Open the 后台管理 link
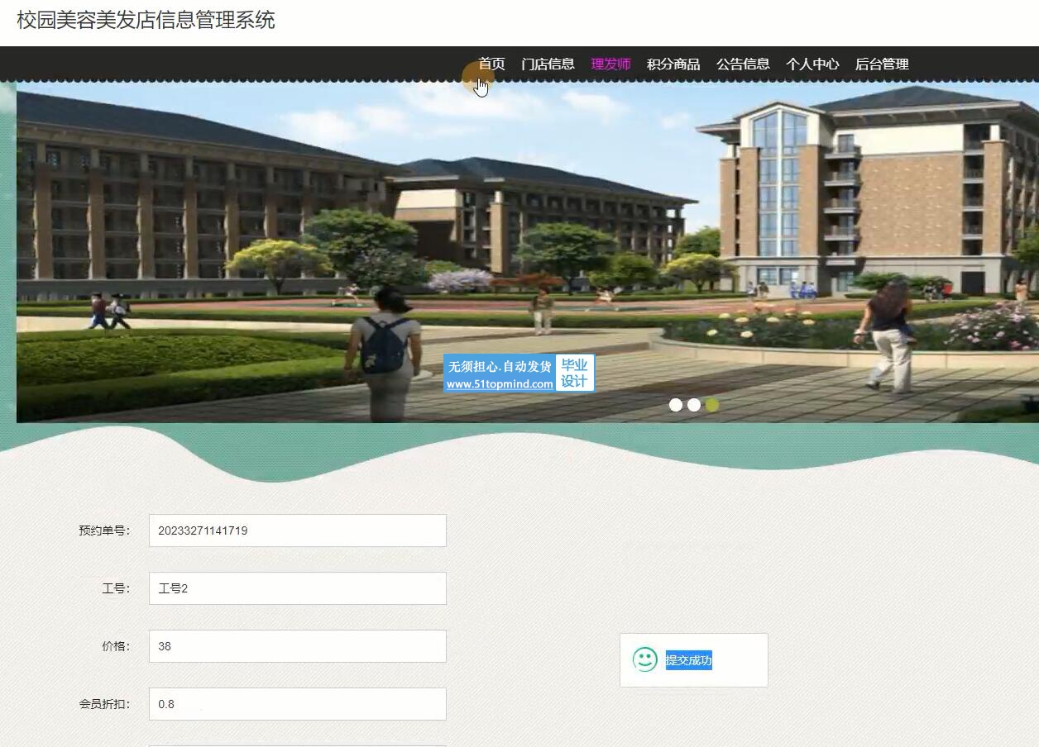 pos(882,64)
